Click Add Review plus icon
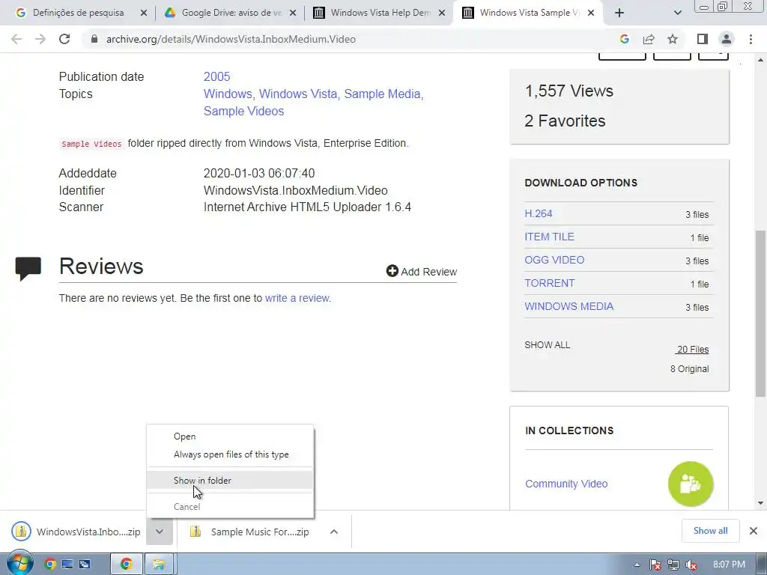 click(x=392, y=271)
